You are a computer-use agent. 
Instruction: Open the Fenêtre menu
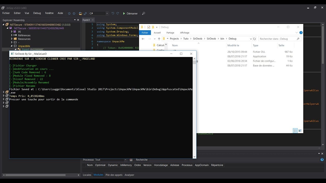[x=49, y=13]
